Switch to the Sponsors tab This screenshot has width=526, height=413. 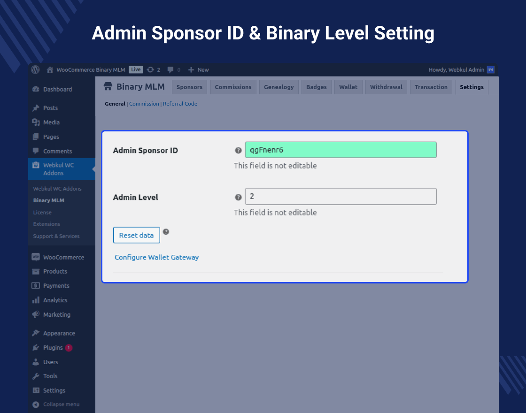point(190,87)
